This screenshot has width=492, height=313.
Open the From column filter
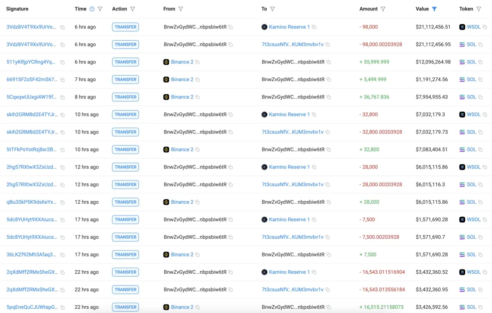(x=181, y=9)
